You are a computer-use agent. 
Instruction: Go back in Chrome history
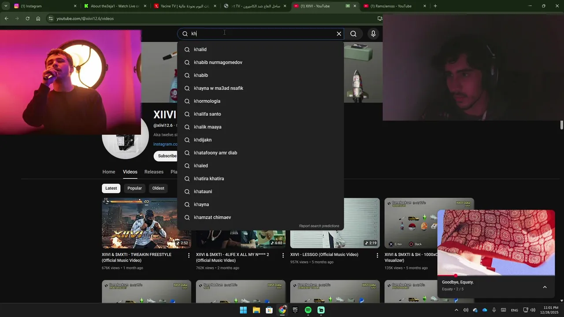point(6,18)
